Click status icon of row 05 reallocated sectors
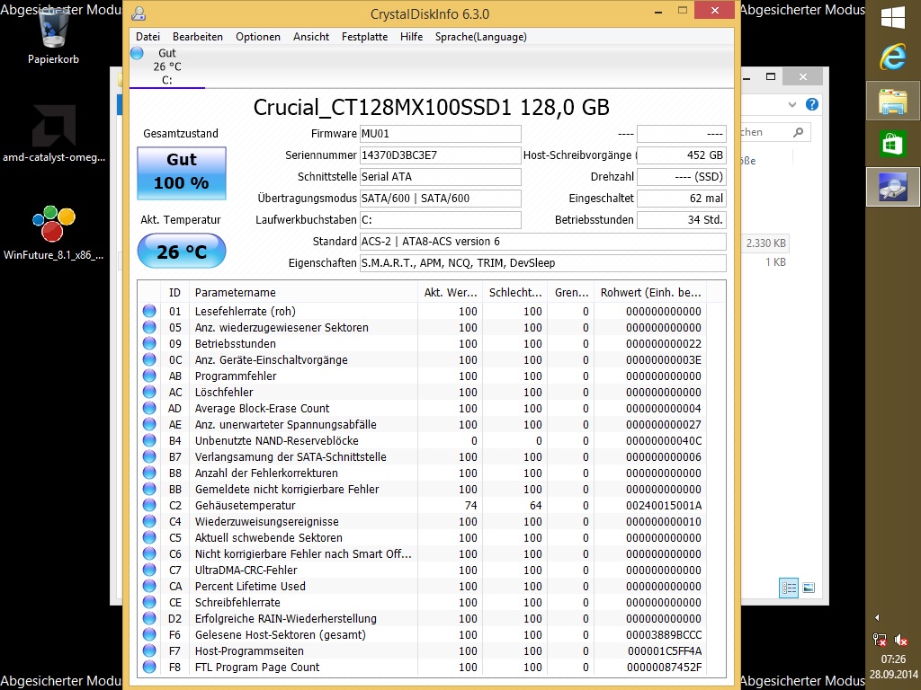The image size is (921, 690). point(149,327)
